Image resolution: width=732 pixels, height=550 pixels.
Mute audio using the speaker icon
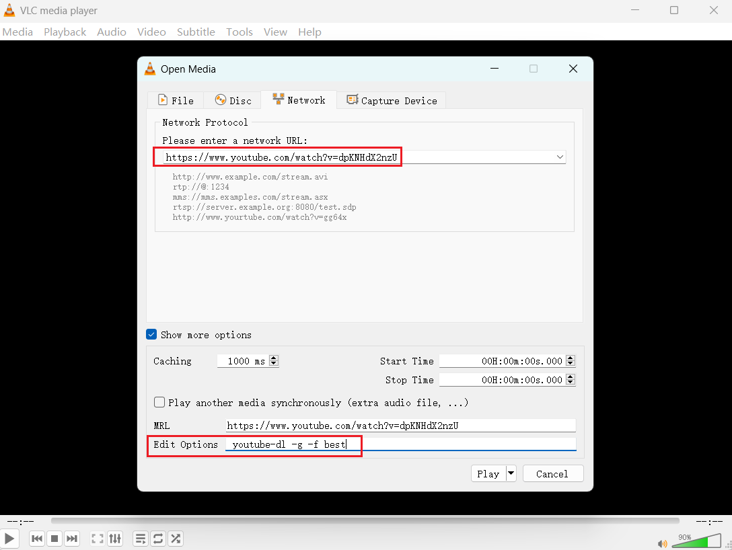(x=662, y=543)
